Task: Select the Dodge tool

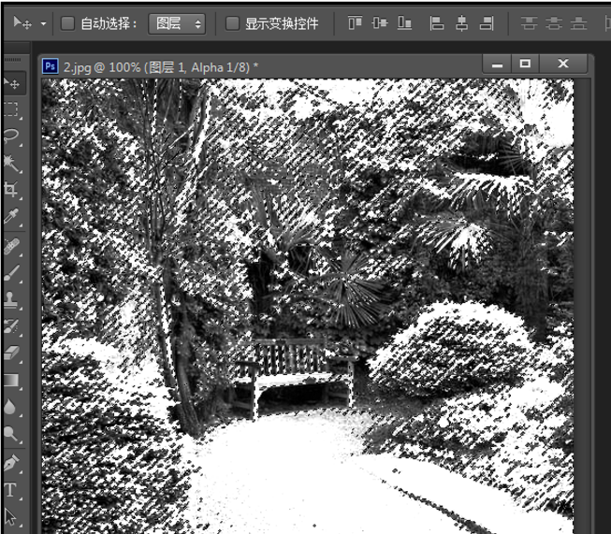Action: pyautogui.click(x=11, y=434)
